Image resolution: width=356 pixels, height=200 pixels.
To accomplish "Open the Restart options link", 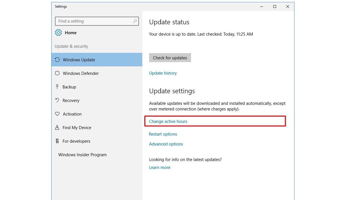I will click(163, 134).
